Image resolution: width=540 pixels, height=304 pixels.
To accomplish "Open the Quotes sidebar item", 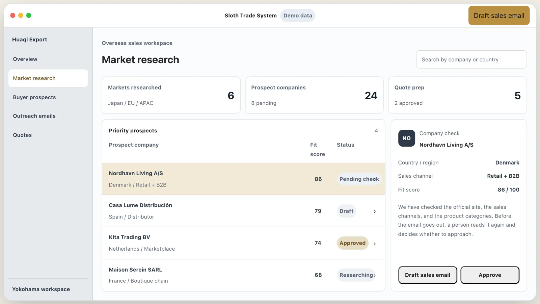I will [x=48, y=135].
